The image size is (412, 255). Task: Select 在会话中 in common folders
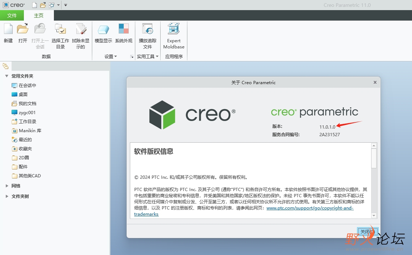24,86
